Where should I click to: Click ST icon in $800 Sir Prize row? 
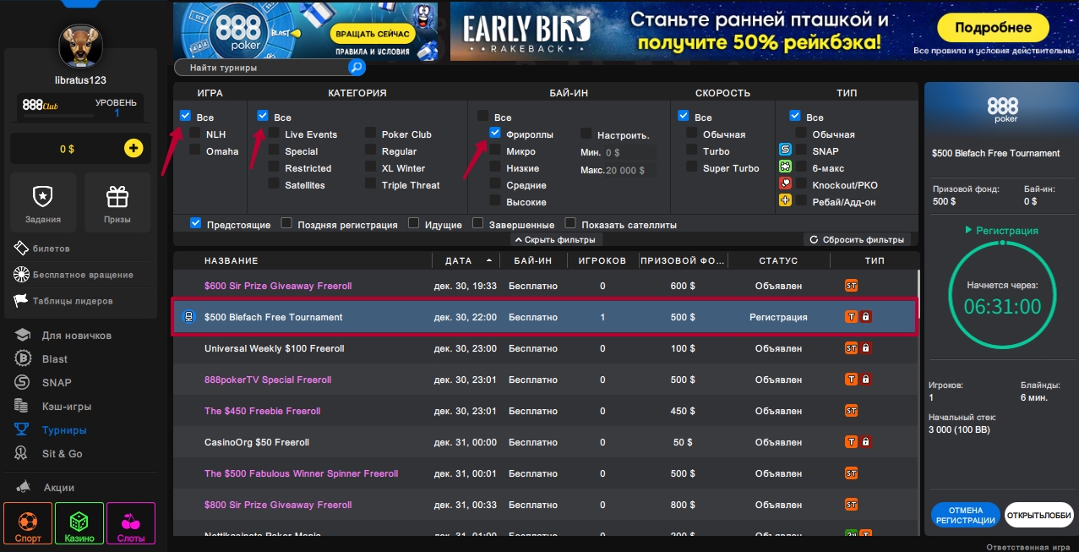click(852, 505)
